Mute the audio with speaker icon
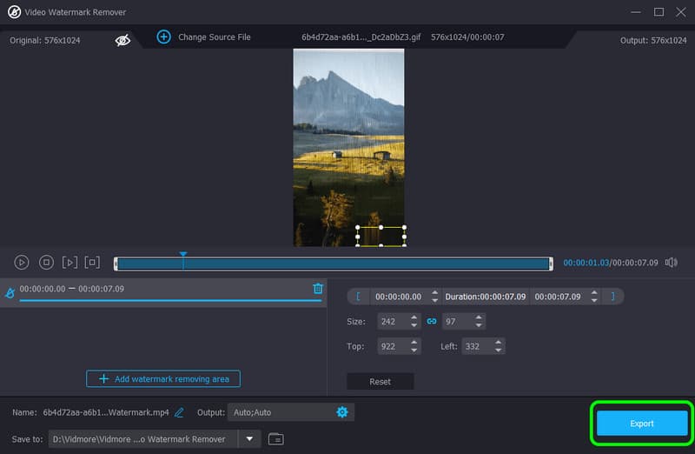 (671, 262)
